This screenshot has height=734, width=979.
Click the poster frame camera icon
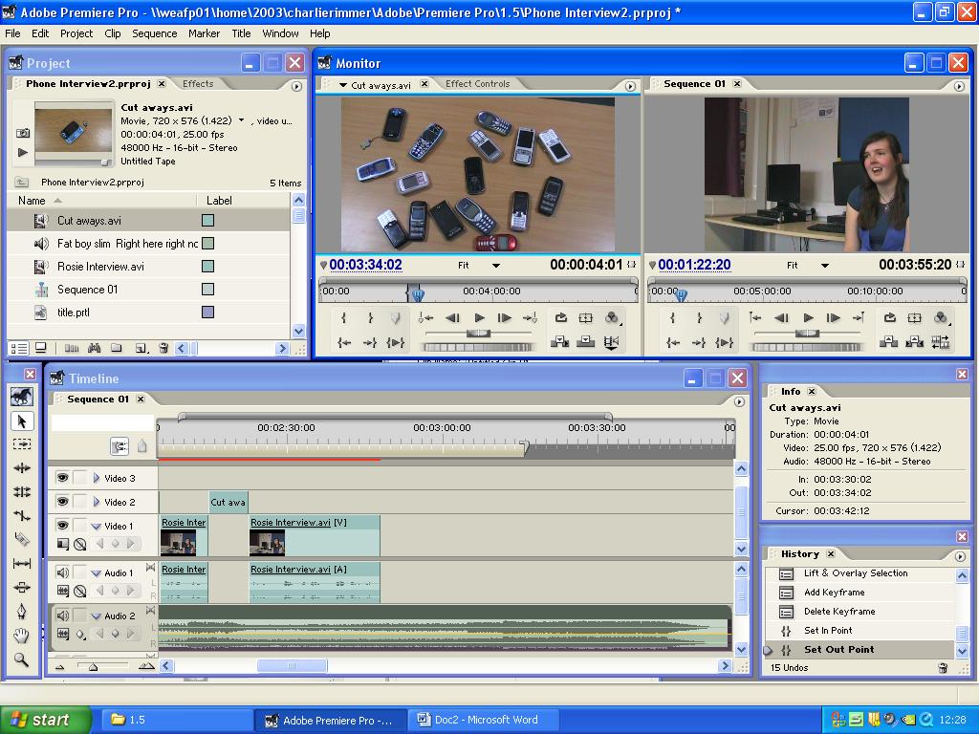tap(23, 133)
